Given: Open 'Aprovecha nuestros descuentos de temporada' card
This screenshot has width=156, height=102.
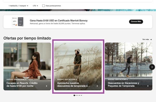Looking at the screenshot, I should (x=78, y=66).
